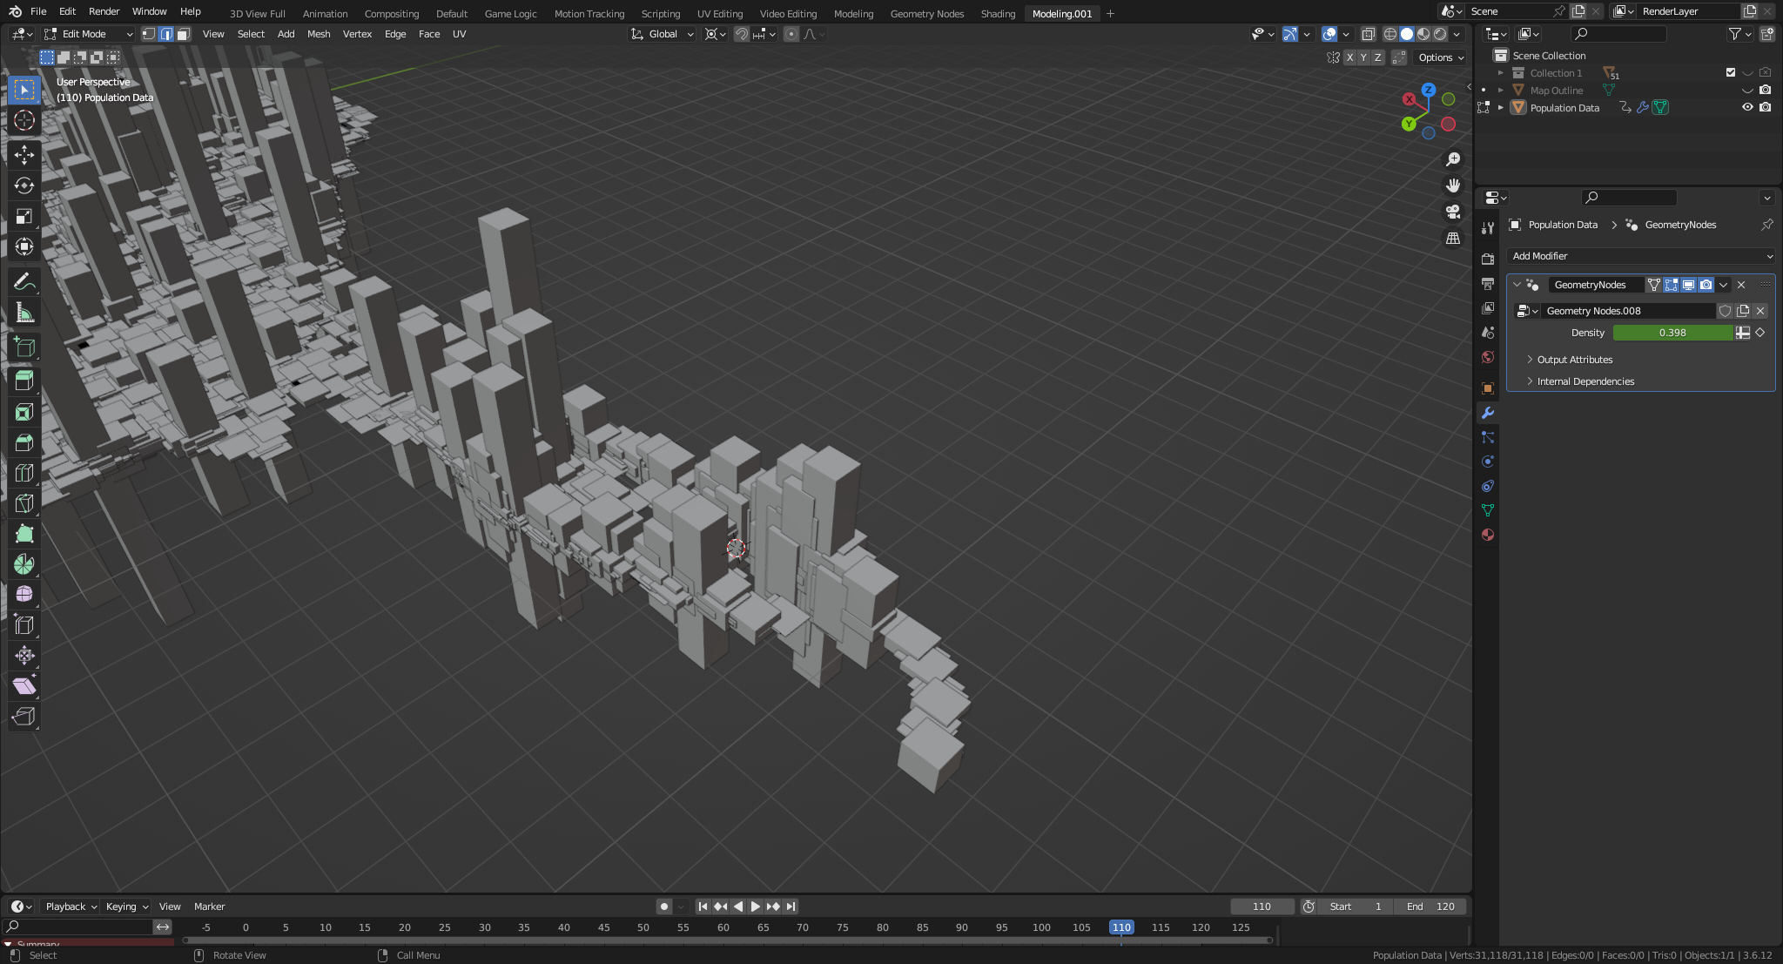Switch perspective/orthographic grid icon
This screenshot has height=964, width=1783.
(x=1453, y=238)
